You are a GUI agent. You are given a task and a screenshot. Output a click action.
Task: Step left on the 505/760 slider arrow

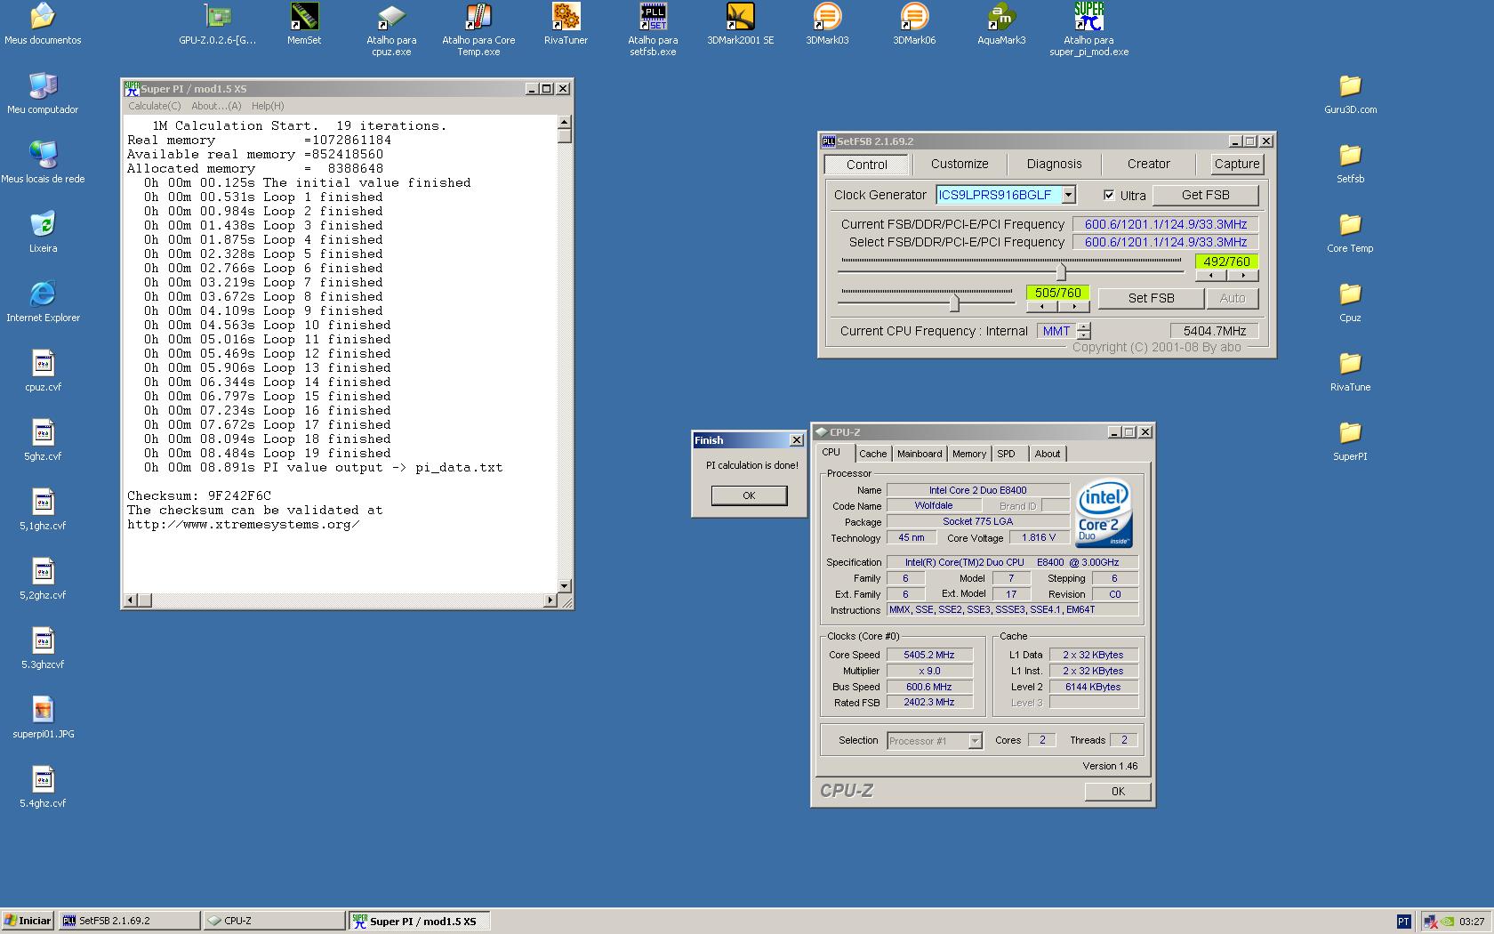(1041, 307)
